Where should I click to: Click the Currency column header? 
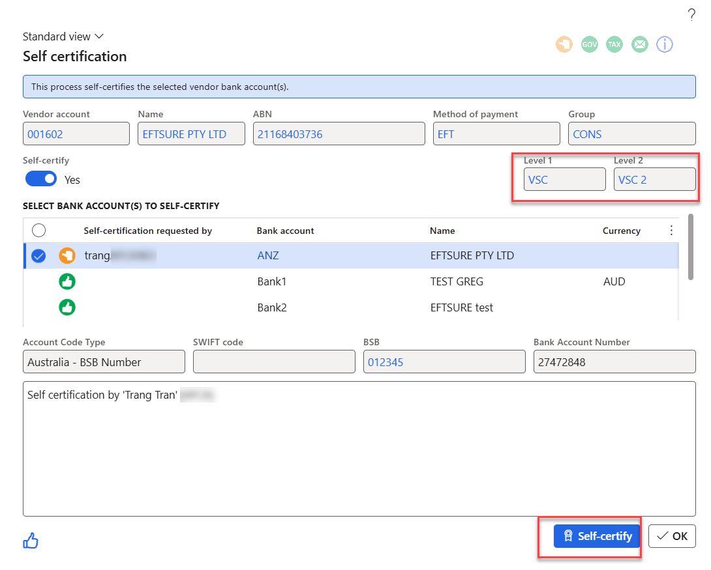621,231
